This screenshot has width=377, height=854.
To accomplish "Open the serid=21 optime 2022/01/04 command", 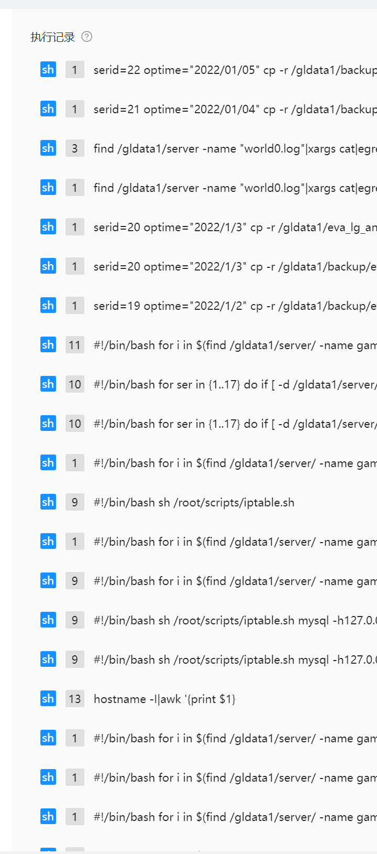I will (x=235, y=110).
